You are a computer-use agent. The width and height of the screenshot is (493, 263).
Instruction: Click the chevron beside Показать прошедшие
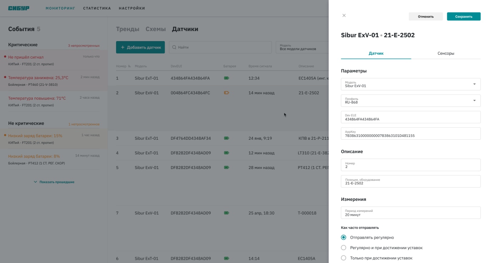[x=35, y=182]
